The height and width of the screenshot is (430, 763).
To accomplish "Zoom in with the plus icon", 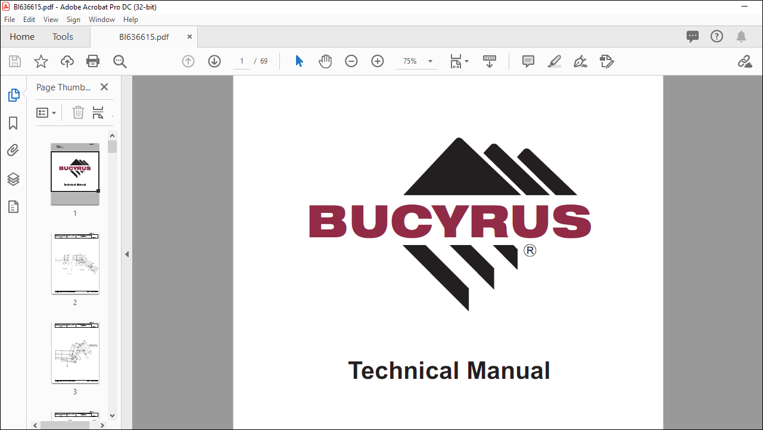I will [378, 61].
